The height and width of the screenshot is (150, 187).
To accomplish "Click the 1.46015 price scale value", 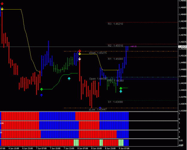I will coord(183,28).
